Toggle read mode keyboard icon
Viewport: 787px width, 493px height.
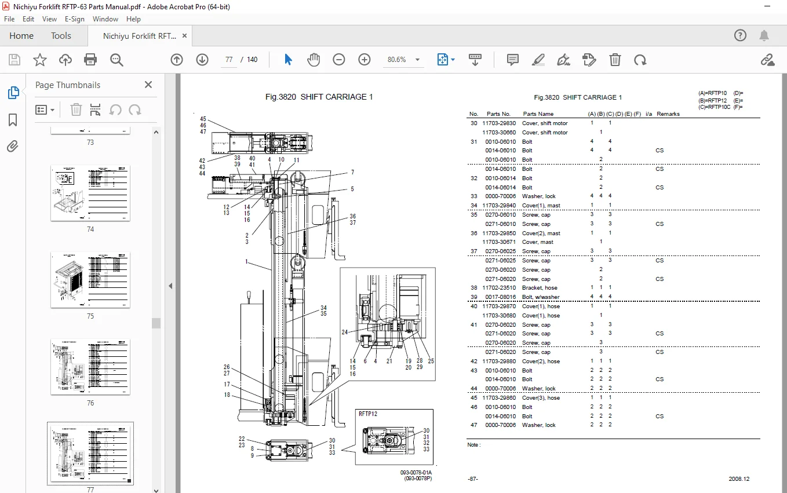(475, 60)
